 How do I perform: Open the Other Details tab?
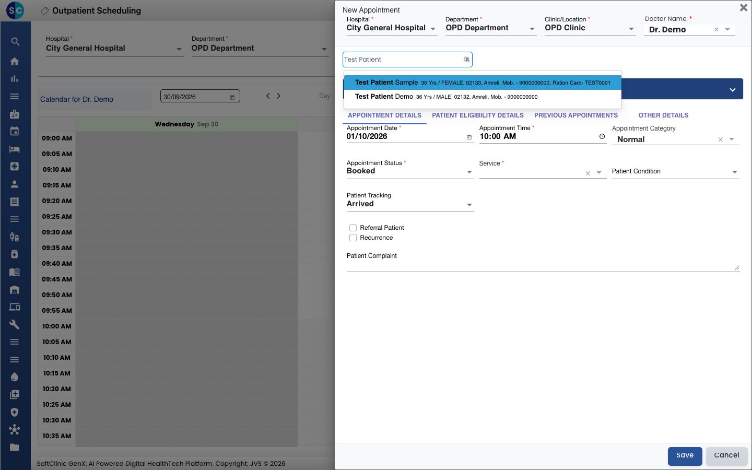coord(664,115)
